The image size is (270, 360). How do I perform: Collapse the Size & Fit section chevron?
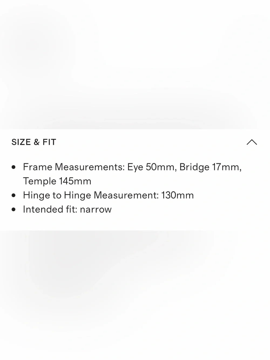[x=252, y=142]
